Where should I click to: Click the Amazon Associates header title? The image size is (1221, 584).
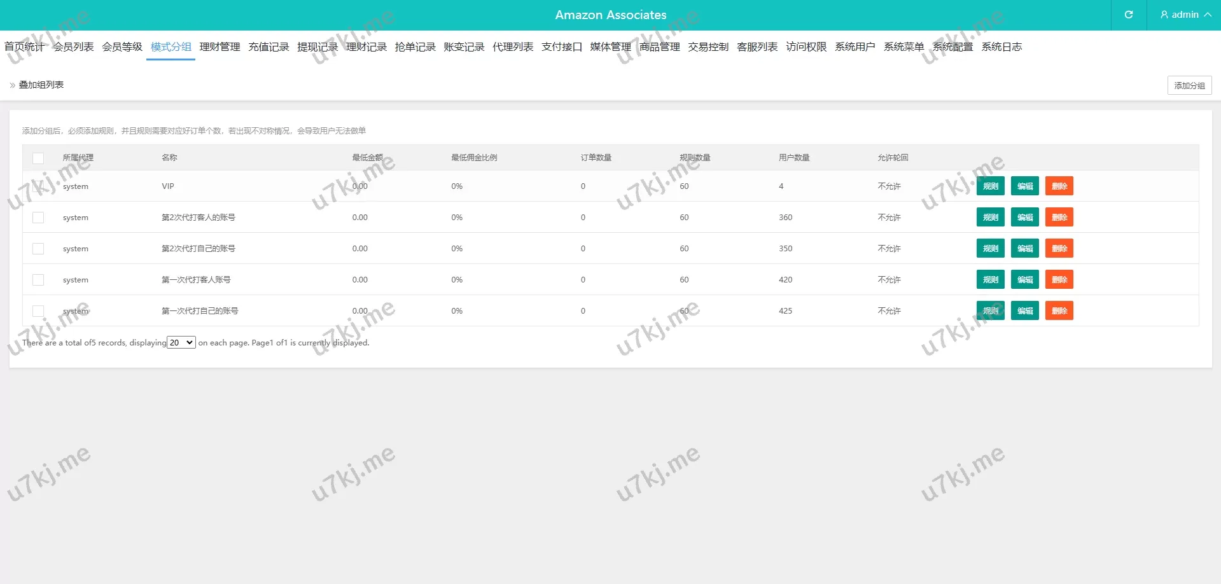(610, 15)
